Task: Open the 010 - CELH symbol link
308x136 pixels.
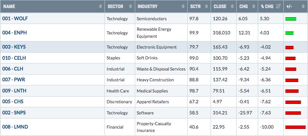Action: coord(14,58)
